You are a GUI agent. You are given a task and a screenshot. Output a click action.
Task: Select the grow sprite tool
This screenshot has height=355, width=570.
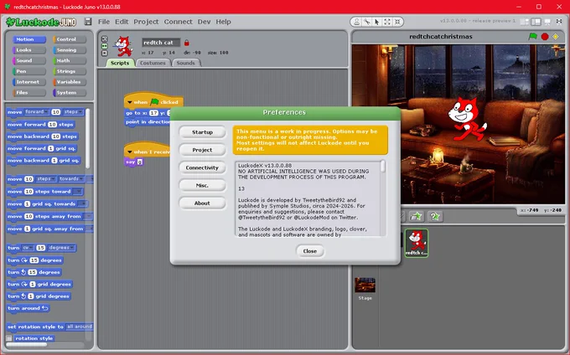[387, 22]
